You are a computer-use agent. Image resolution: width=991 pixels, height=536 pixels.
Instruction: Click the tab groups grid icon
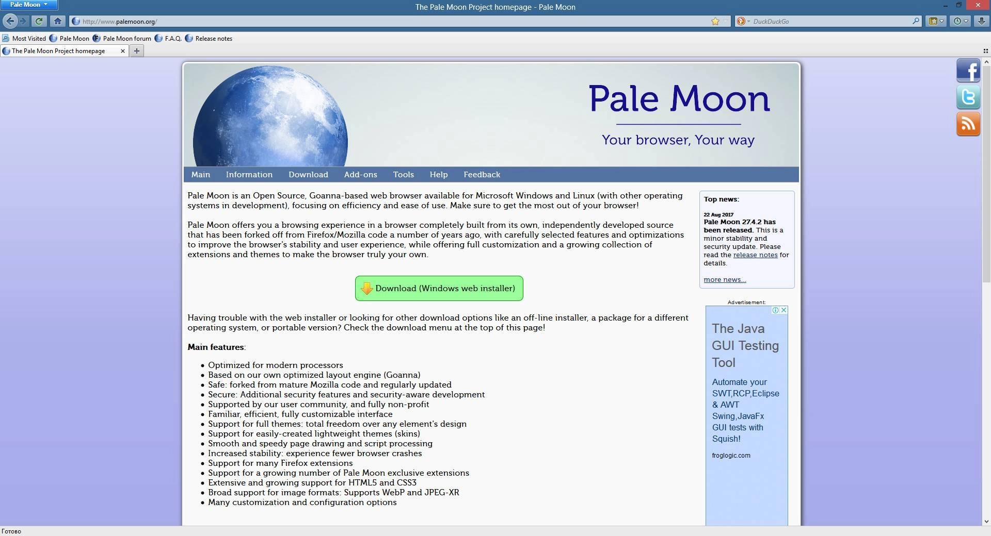(985, 51)
